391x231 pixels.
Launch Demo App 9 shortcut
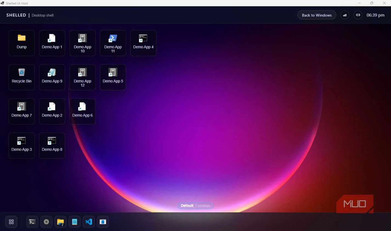tap(52, 77)
